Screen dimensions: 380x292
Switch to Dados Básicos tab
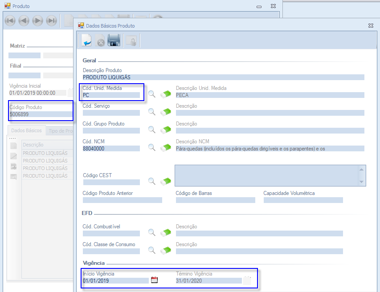pyautogui.click(x=26, y=130)
